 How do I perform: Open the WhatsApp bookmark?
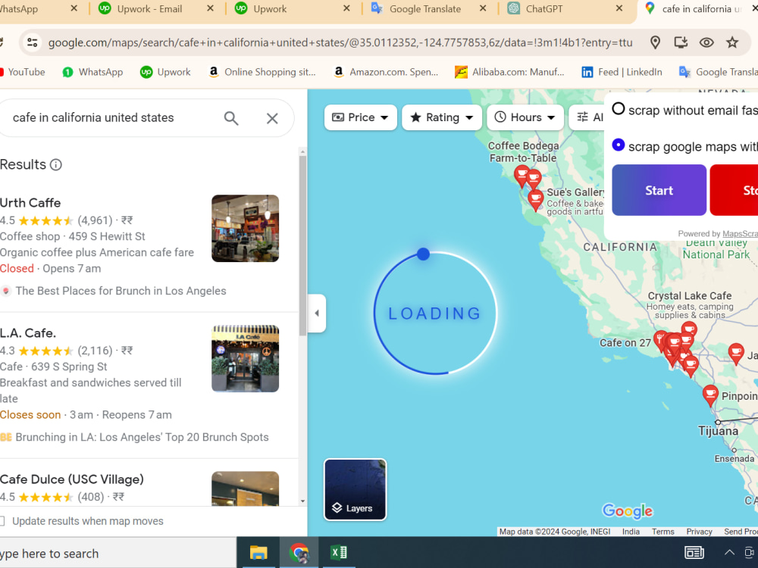point(92,72)
